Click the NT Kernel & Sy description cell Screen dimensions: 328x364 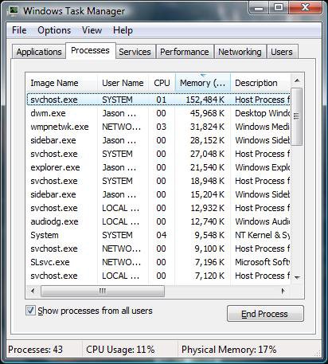tap(262, 235)
